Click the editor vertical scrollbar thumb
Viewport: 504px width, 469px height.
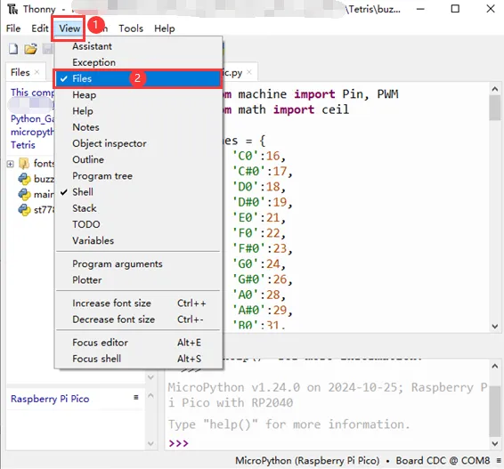495,108
